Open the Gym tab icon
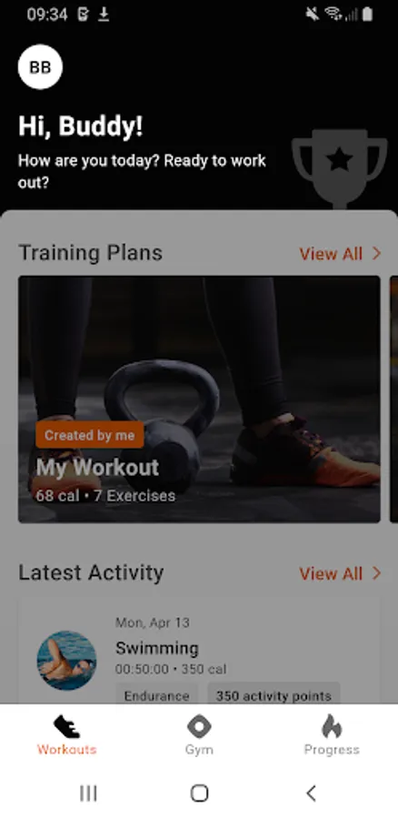This screenshot has height=819, width=398. [199, 726]
